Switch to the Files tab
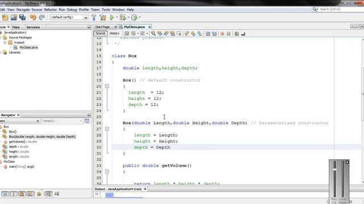Viewport: 364px width, 204px height. coord(16,27)
